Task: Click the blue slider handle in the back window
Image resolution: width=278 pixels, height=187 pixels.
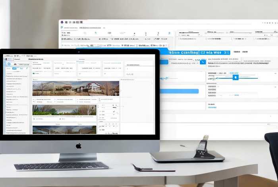Action: click(235, 77)
